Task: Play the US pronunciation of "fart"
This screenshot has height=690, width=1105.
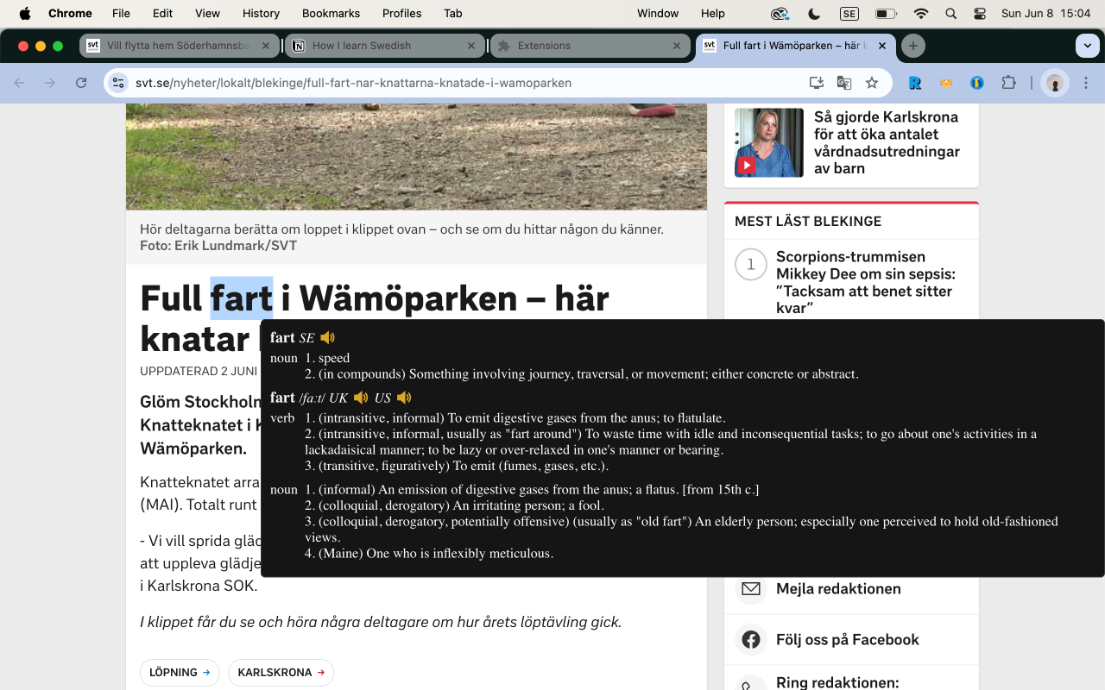Action: coord(403,398)
